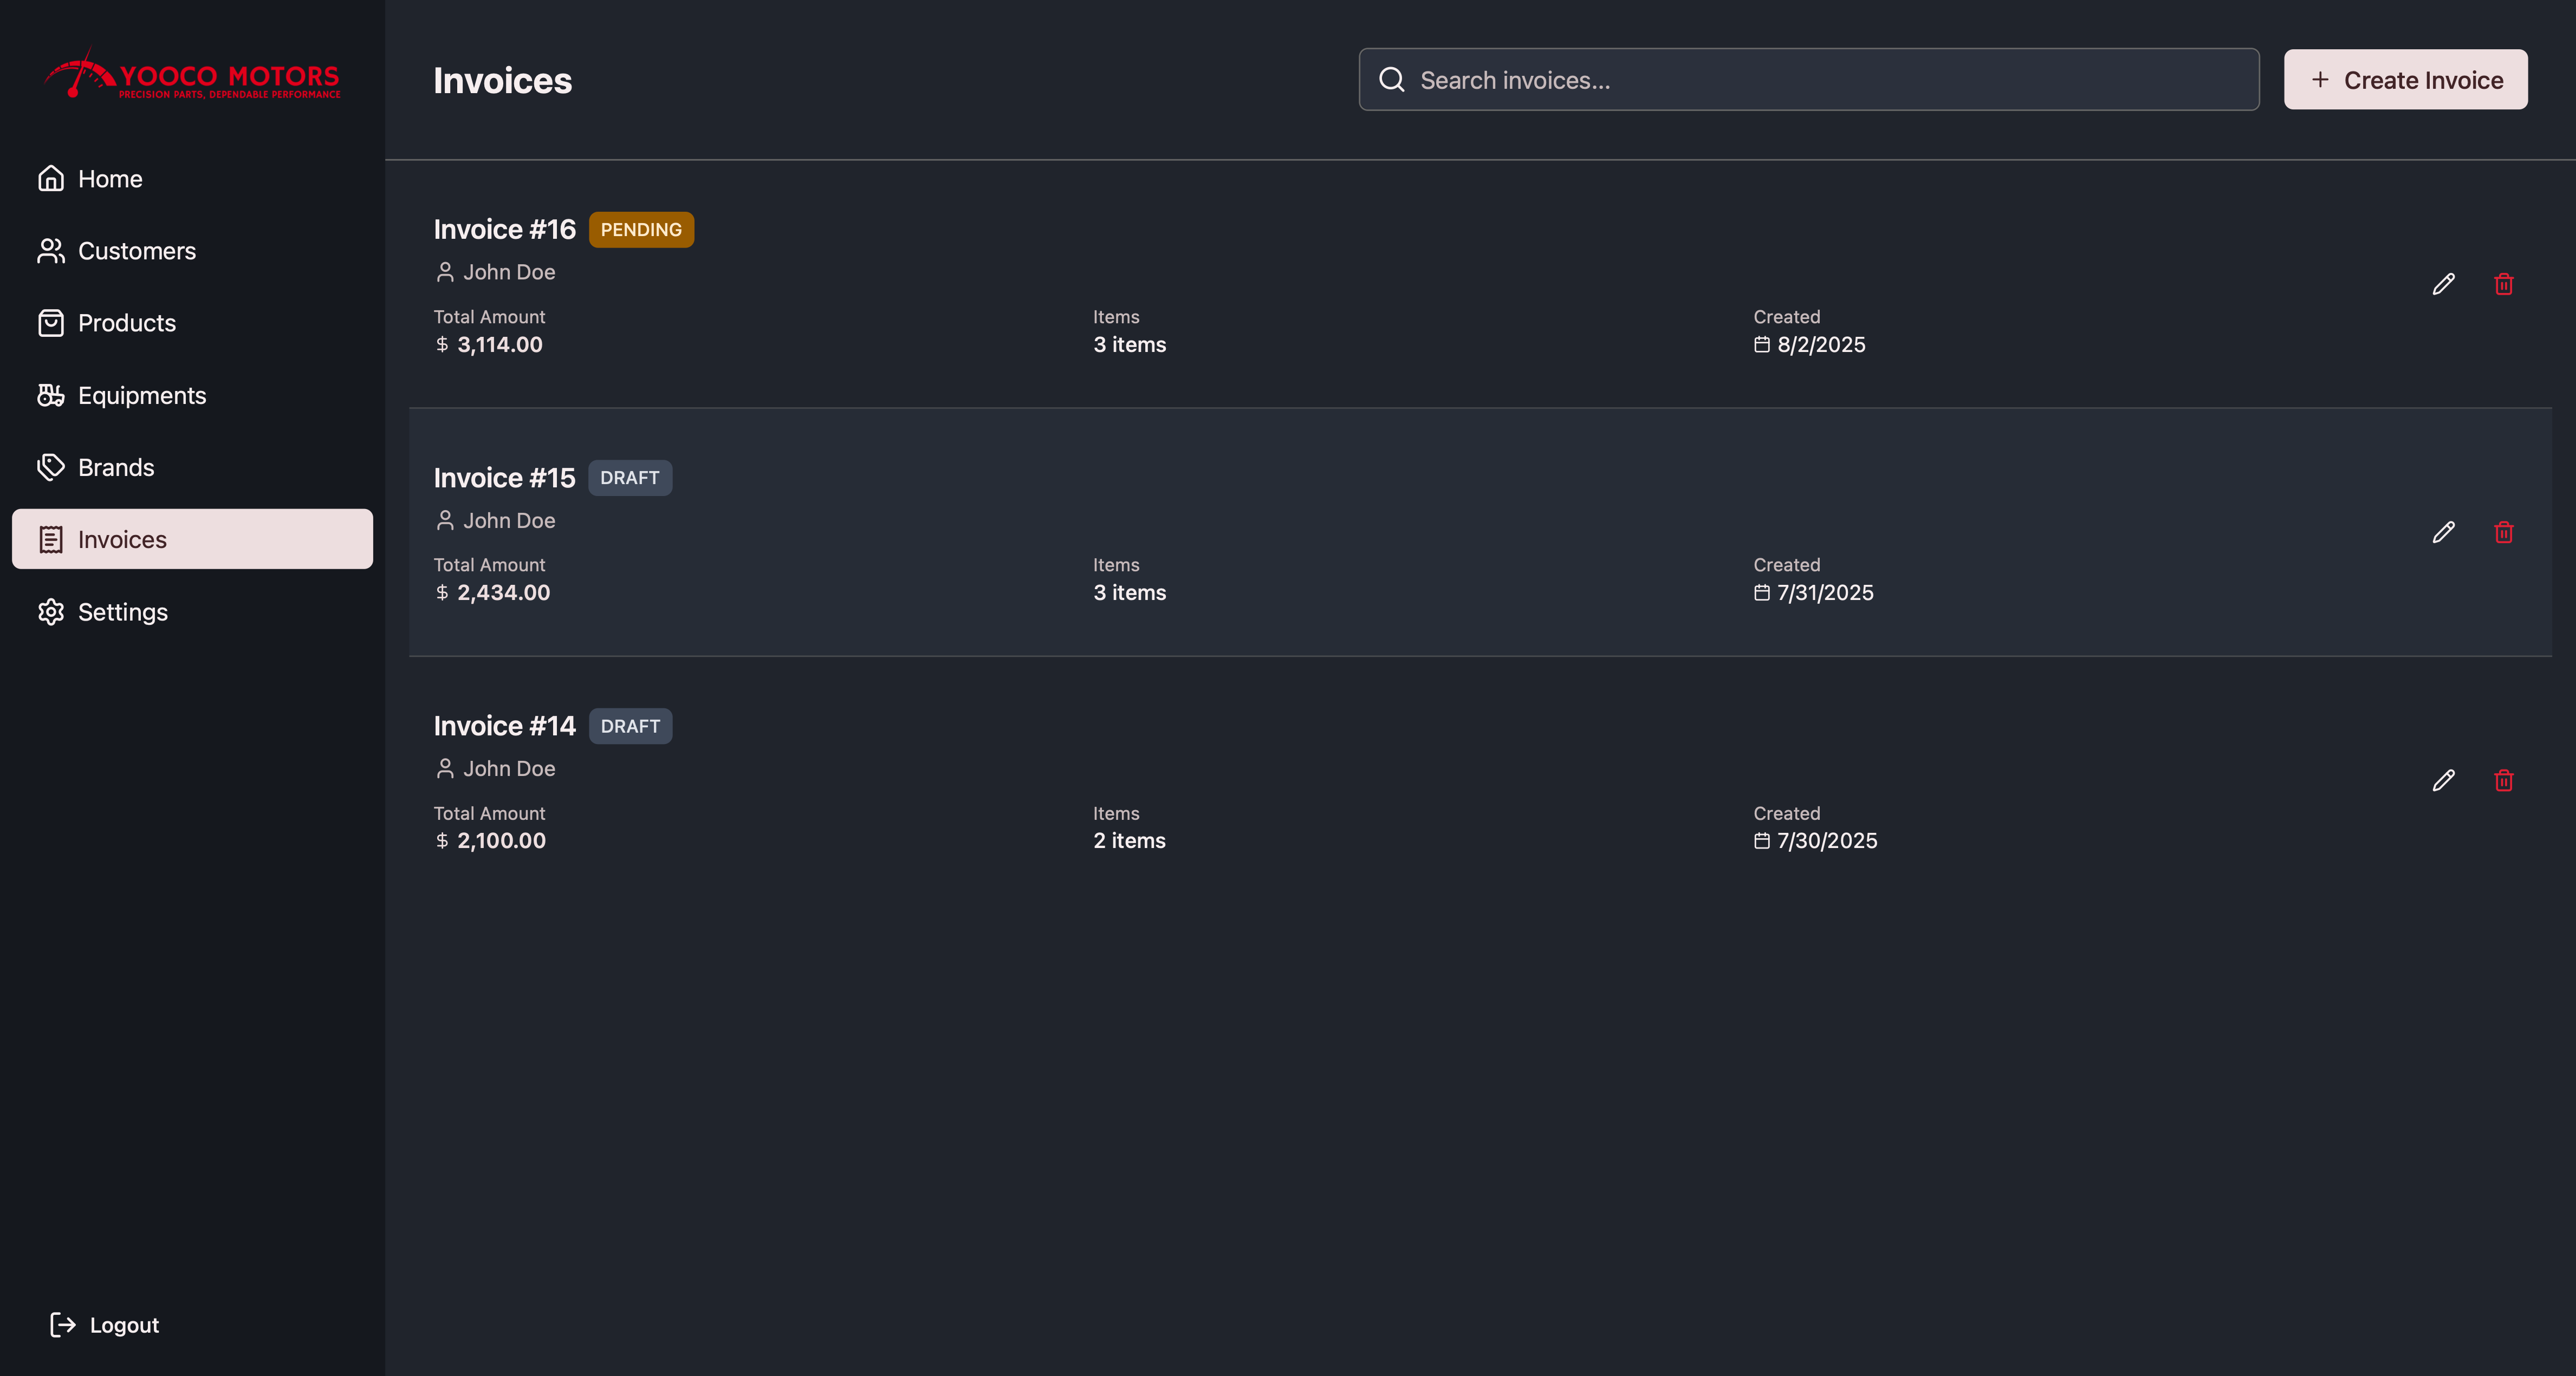Open the Equipments page

click(x=141, y=396)
